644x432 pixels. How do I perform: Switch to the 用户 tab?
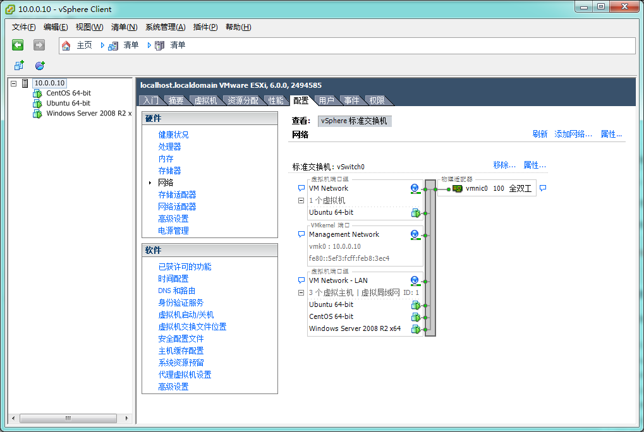[327, 100]
